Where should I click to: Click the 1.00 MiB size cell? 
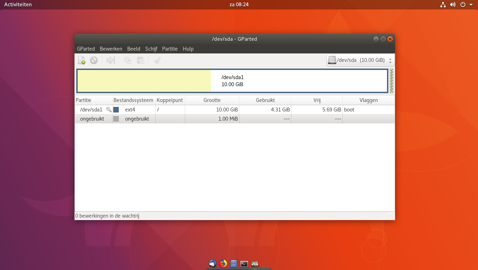point(212,119)
